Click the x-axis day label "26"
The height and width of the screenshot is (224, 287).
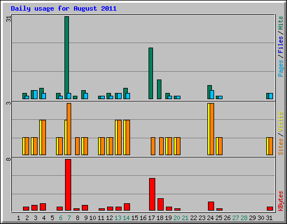(227, 218)
